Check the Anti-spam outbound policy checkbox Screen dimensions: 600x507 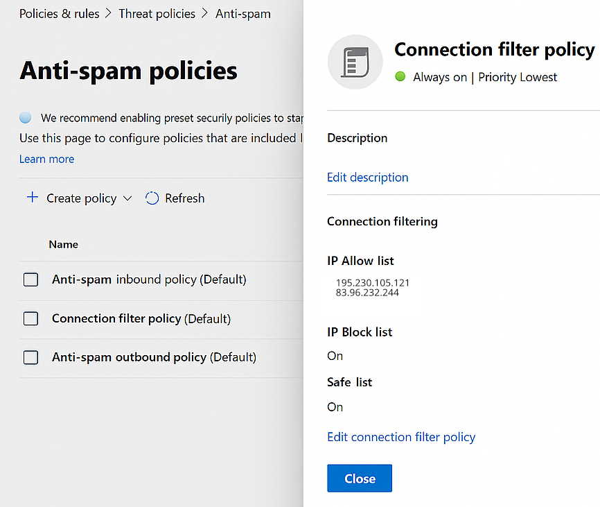(x=30, y=357)
